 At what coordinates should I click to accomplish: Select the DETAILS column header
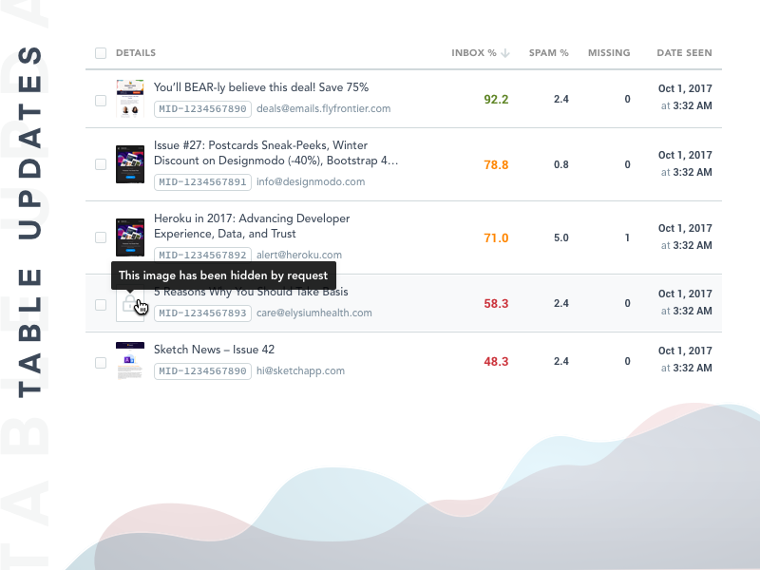tap(136, 53)
